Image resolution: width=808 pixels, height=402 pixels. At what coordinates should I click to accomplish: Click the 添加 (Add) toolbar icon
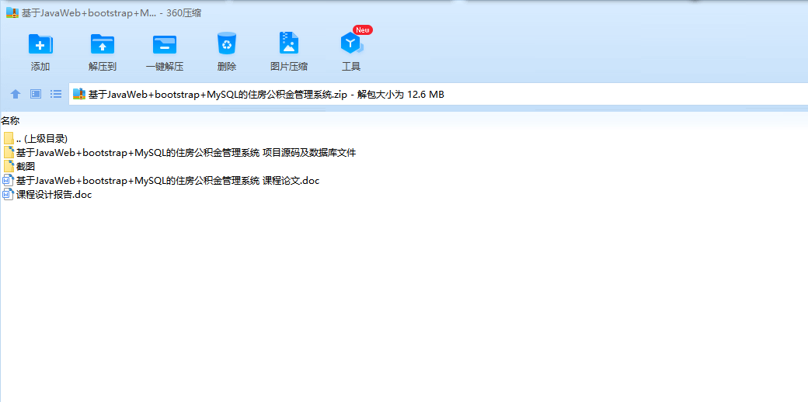(x=40, y=43)
